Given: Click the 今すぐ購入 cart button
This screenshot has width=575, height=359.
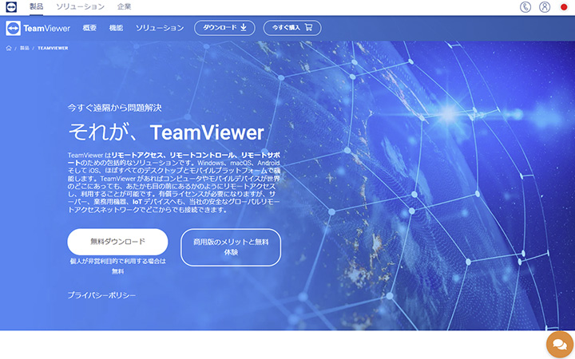Looking at the screenshot, I should point(292,28).
